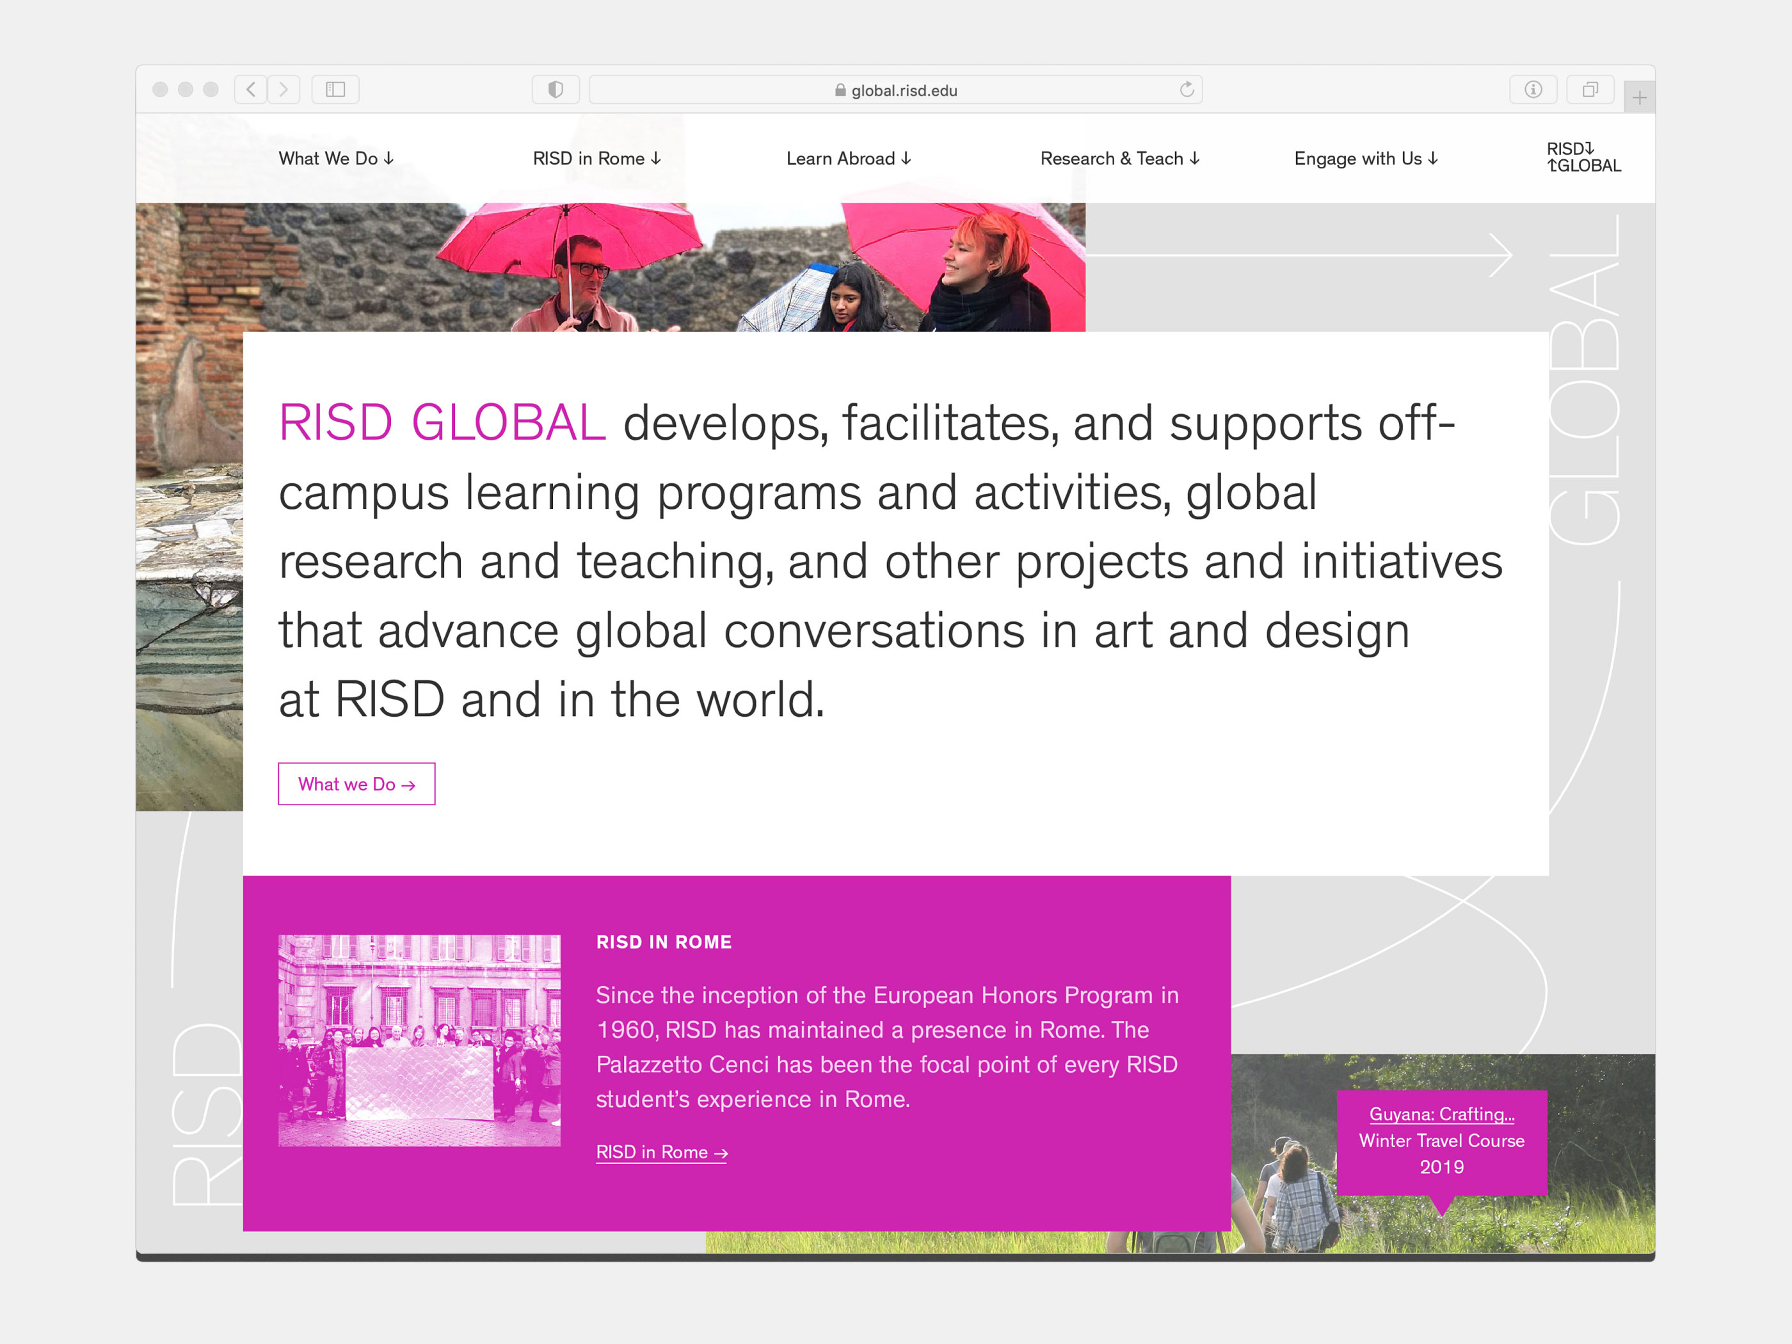Click the address bar showing global.risd.edu
The height and width of the screenshot is (1344, 1792).
point(895,89)
